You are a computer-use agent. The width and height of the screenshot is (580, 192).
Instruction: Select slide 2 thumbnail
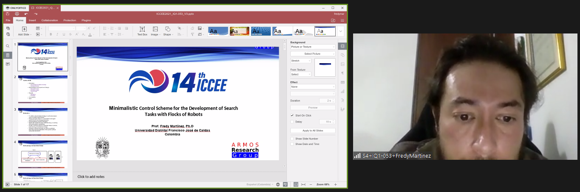42,89
